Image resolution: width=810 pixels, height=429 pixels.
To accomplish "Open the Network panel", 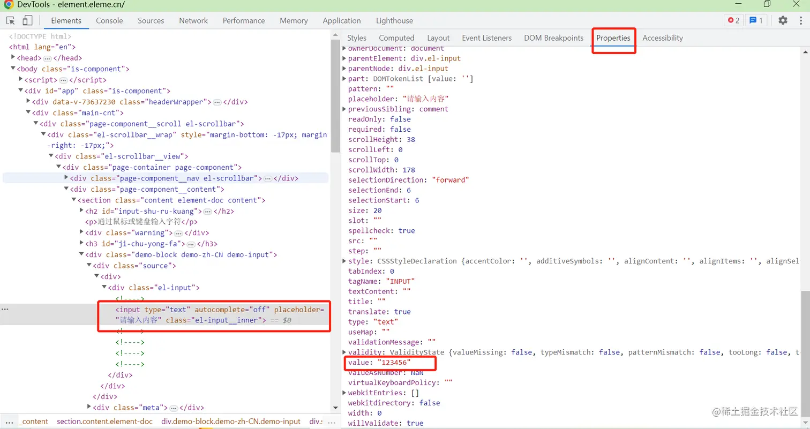I will (193, 20).
